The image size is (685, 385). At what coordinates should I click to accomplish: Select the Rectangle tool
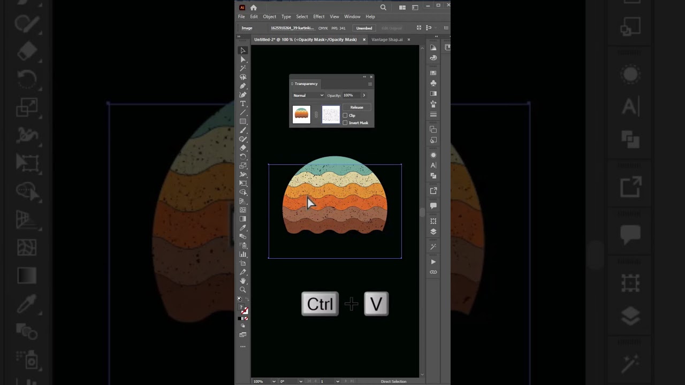[243, 121]
